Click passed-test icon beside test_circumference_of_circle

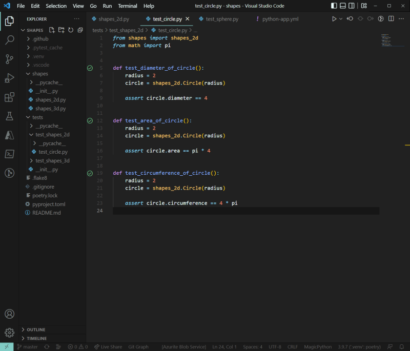point(90,173)
